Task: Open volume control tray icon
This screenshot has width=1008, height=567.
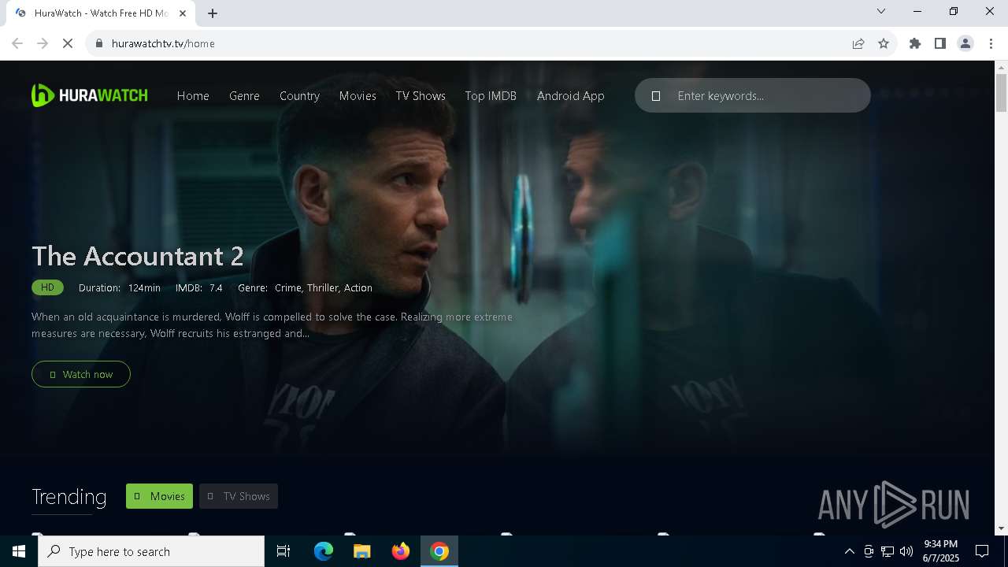Action: (906, 551)
